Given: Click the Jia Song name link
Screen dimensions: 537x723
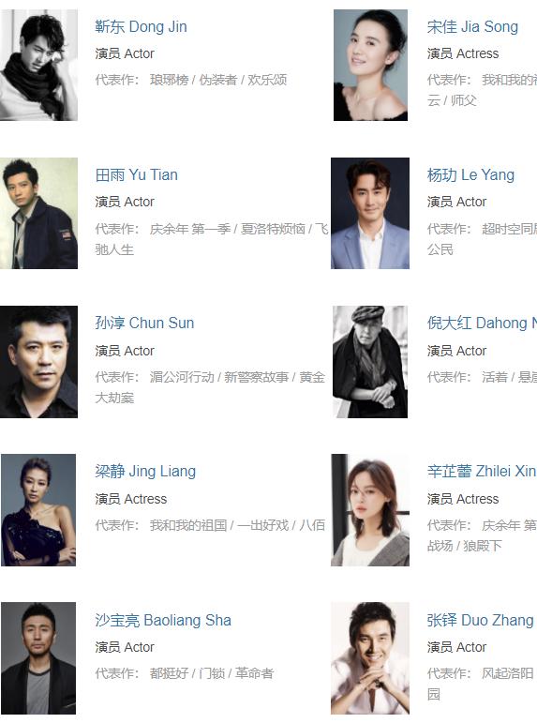Looking at the screenshot, I should point(472,27).
